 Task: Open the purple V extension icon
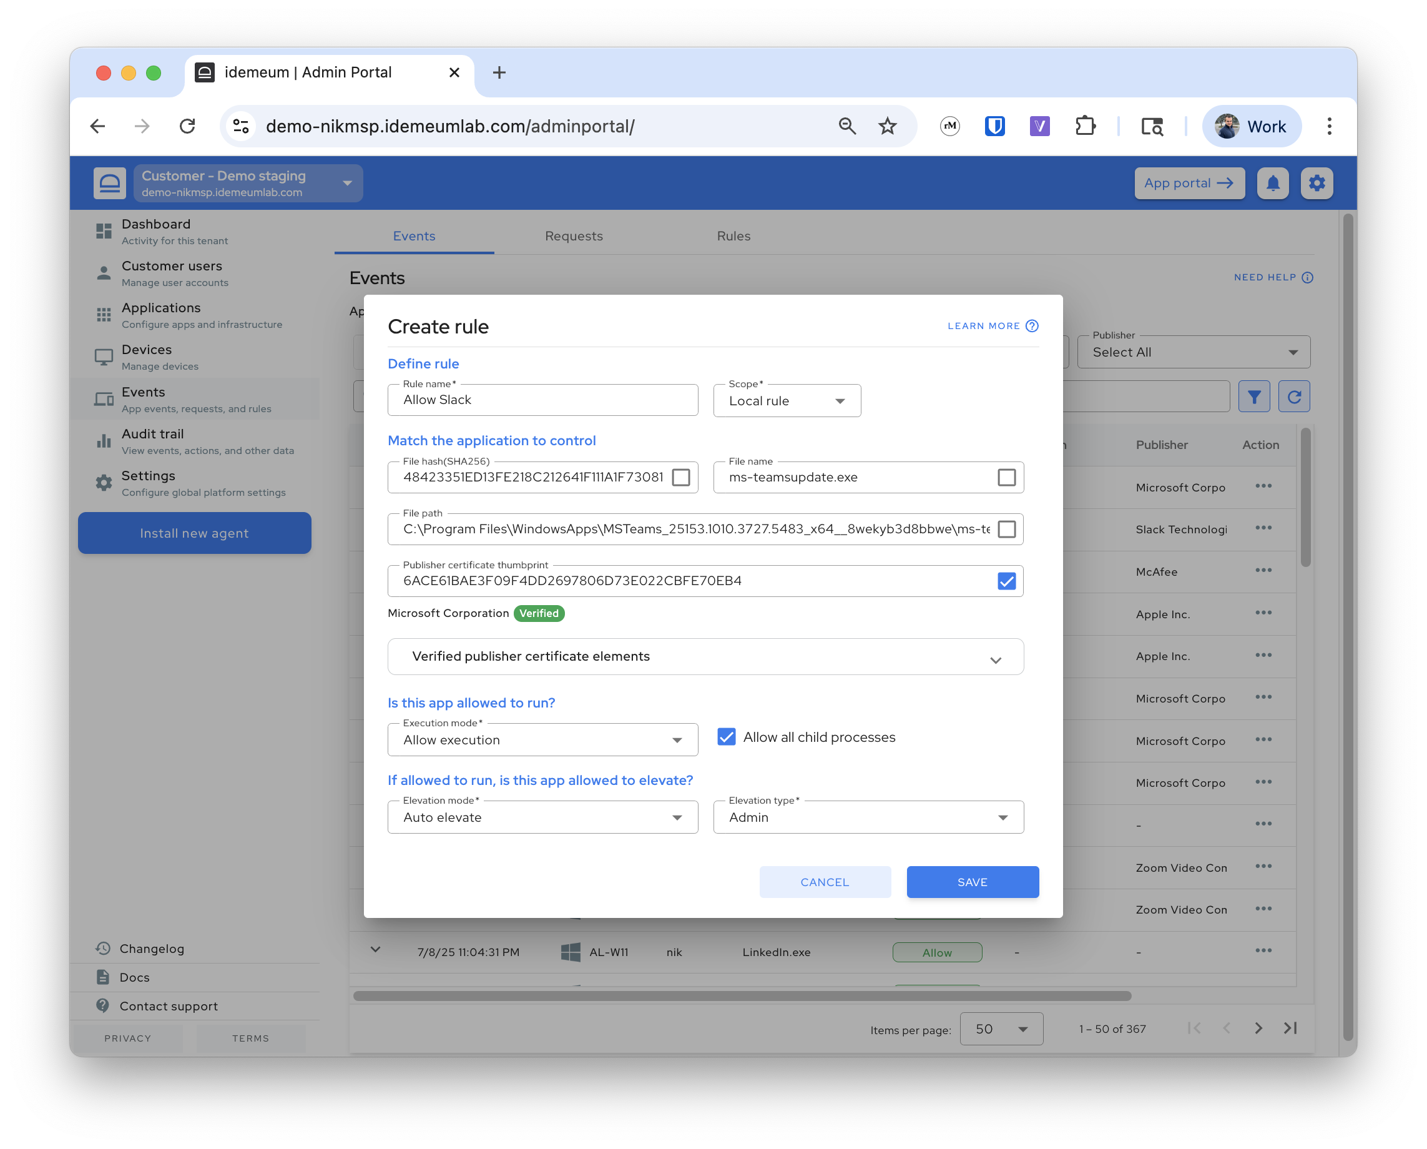(1040, 126)
